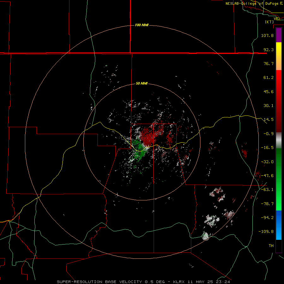Select the 14.5 scale value
This screenshot has height=284, width=284.
269,120
